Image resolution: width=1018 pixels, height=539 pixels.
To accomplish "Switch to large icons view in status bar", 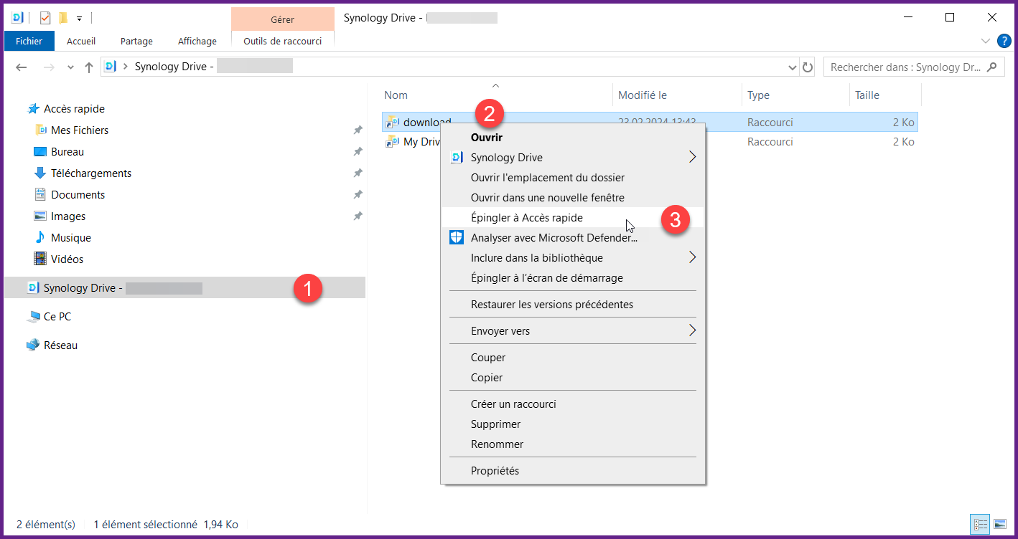I will tap(999, 525).
